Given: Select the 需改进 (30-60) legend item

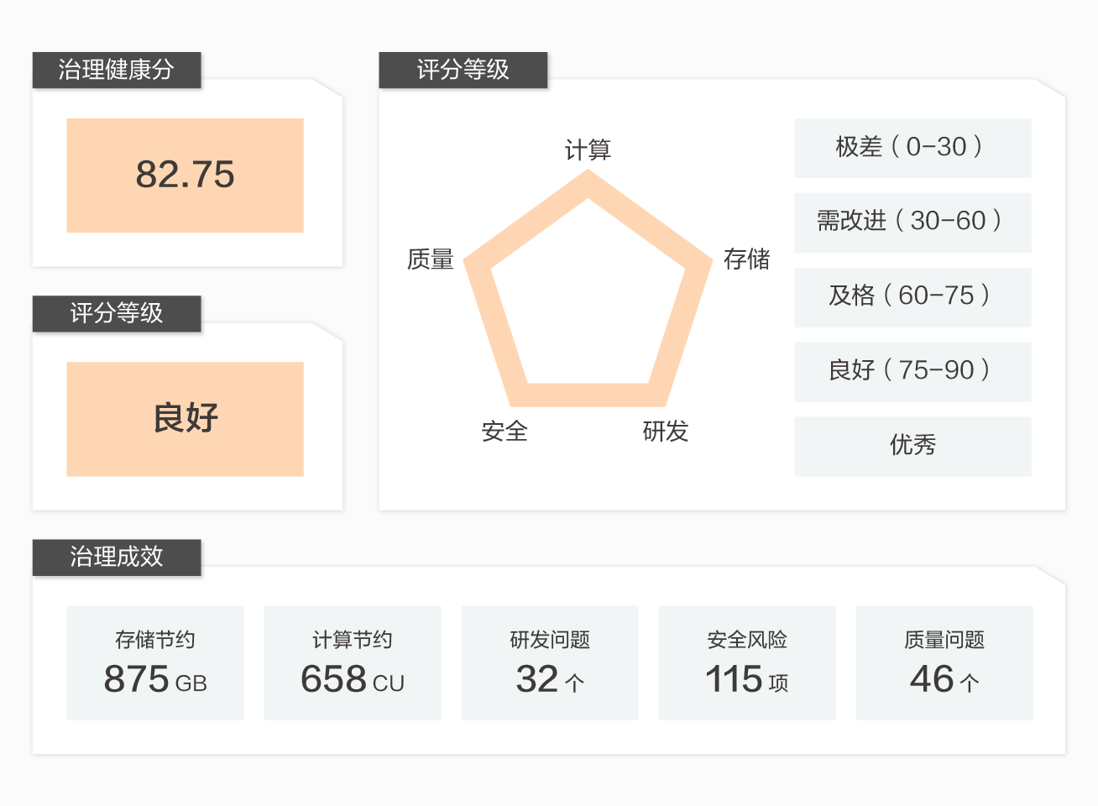Looking at the screenshot, I should tap(912, 222).
